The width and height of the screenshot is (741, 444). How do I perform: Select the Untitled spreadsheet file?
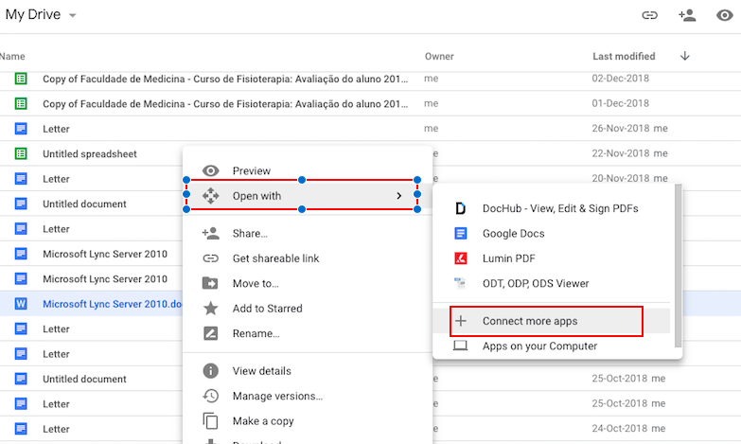coord(90,153)
